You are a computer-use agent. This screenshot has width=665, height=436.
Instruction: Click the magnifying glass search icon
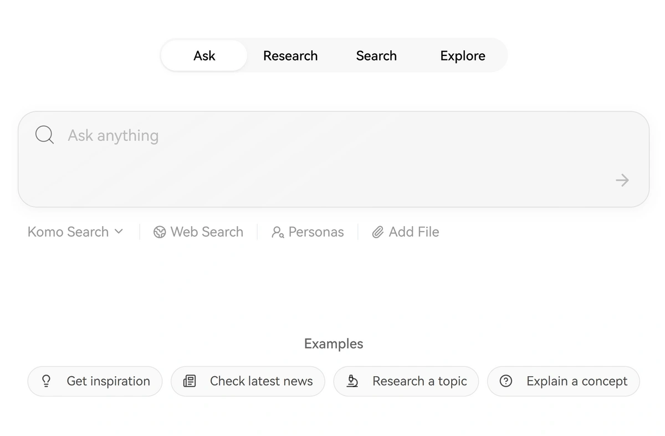pos(44,135)
